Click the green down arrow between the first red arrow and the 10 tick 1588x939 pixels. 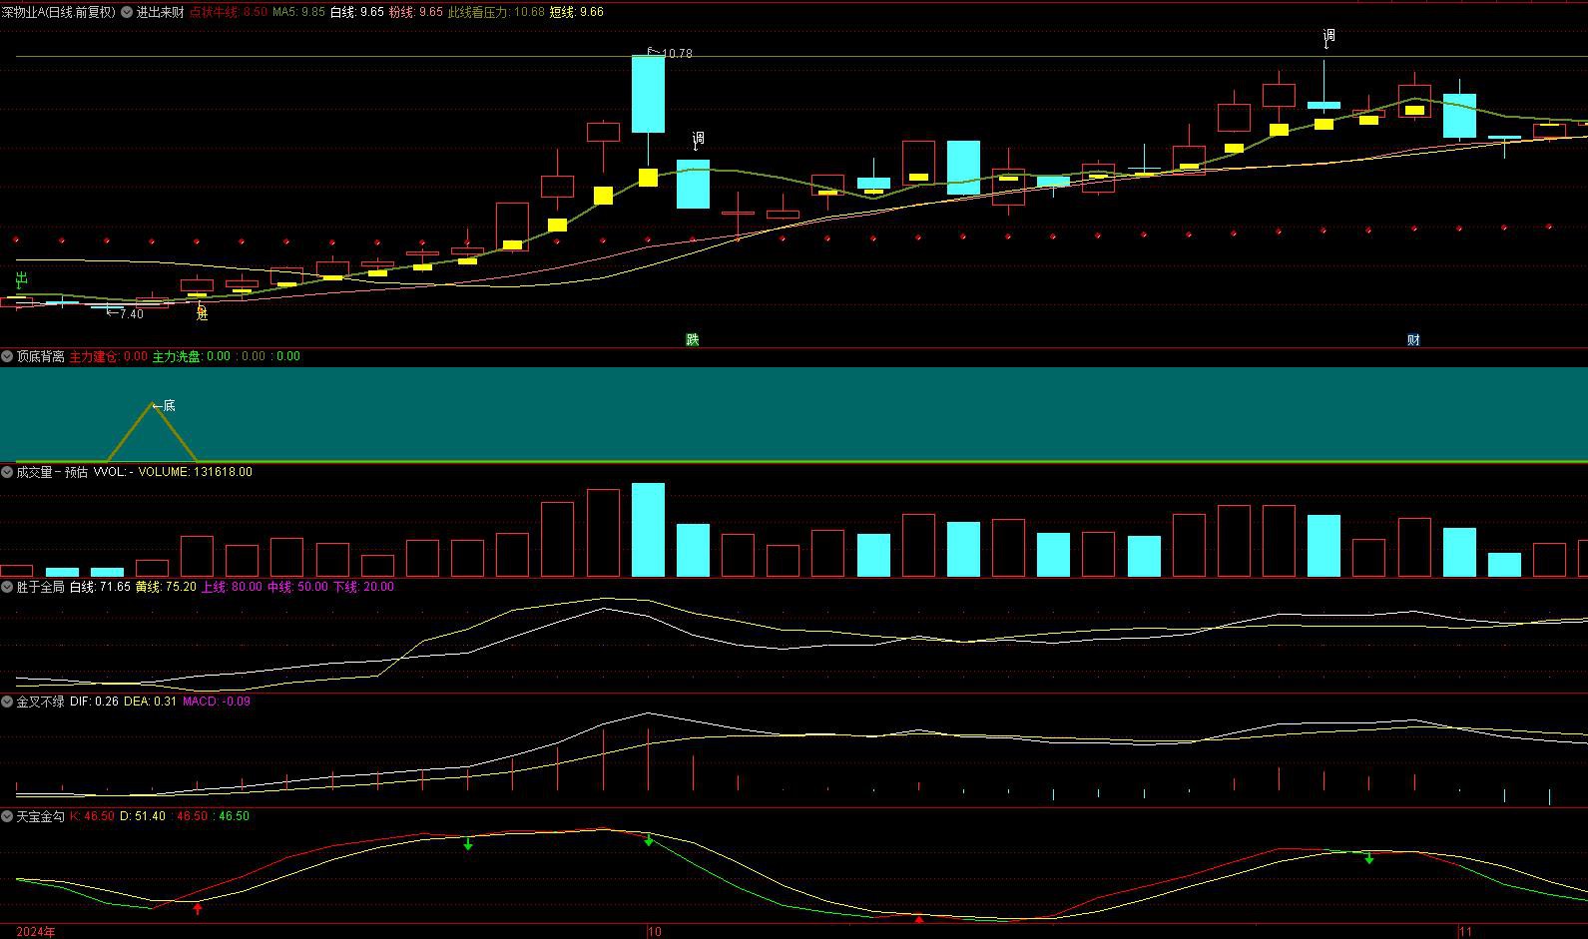click(468, 844)
